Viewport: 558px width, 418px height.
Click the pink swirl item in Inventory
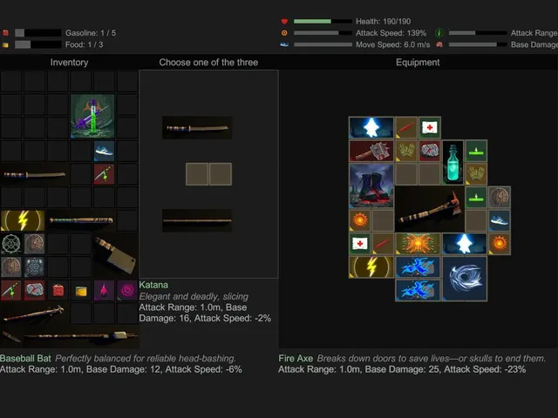coord(127,290)
